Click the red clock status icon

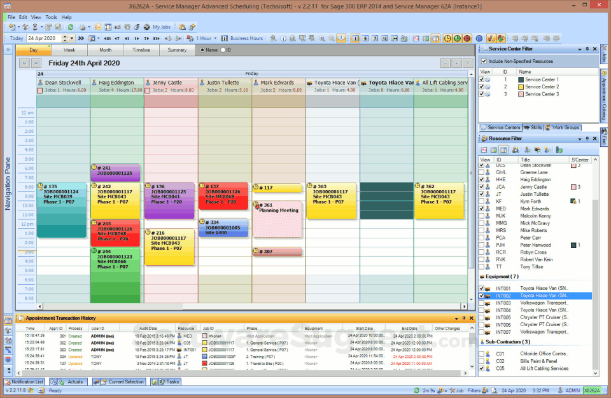pyautogui.click(x=467, y=39)
